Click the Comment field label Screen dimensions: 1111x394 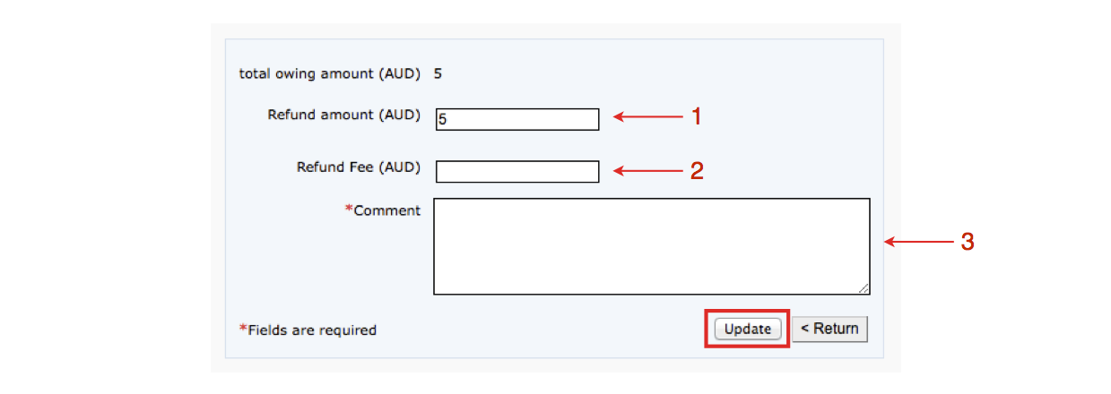386,210
